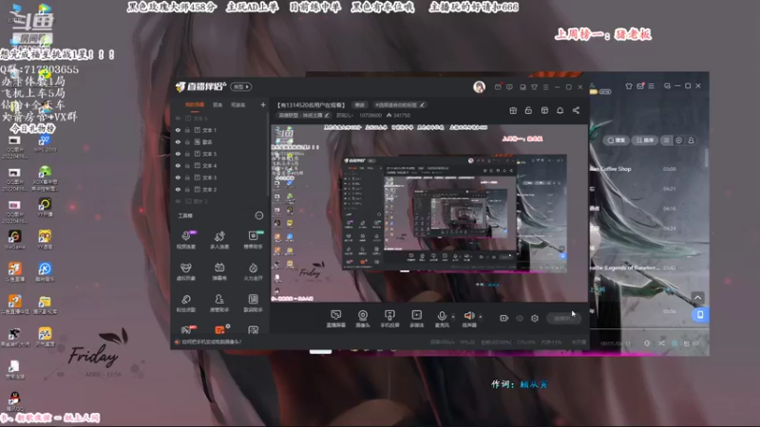Expand microphone options arrow
Screen dimensions: 760x427
tap(453, 317)
